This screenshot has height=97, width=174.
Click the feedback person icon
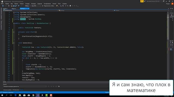(x=145, y=1)
